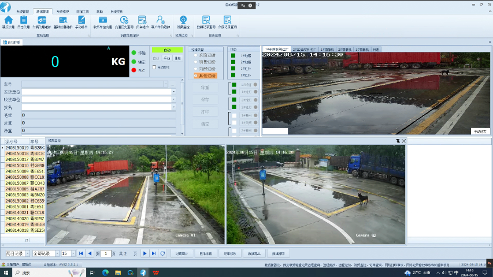Click the 手动补单 manual order icon
Image resolution: width=493 pixels, height=277 pixels.
[x=82, y=20]
